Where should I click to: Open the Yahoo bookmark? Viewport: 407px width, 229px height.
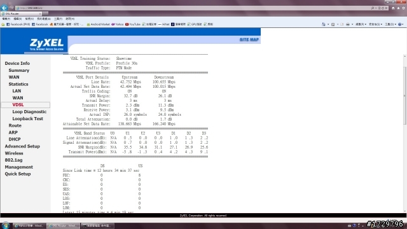tap(117, 24)
